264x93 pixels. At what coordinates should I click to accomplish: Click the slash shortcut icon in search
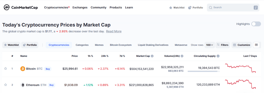click(x=255, y=7)
